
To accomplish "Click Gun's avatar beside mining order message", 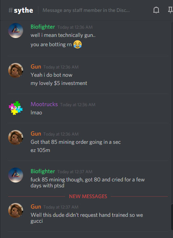I will tap(16, 137).
